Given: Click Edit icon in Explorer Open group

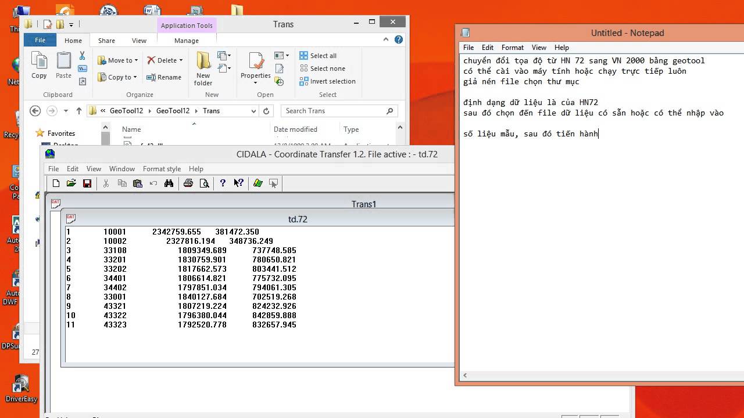Looking at the screenshot, I should [x=280, y=69].
